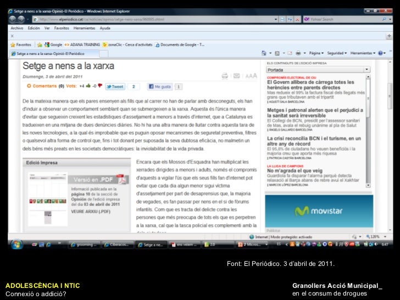Open the ADANA TRAINING bookmark
This screenshot has width=400, height=300.
pyautogui.click(x=82, y=45)
